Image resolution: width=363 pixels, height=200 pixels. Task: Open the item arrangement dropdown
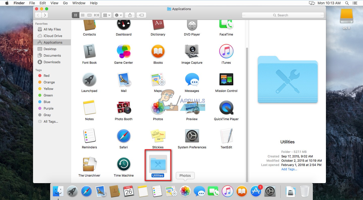pyautogui.click(x=106, y=15)
